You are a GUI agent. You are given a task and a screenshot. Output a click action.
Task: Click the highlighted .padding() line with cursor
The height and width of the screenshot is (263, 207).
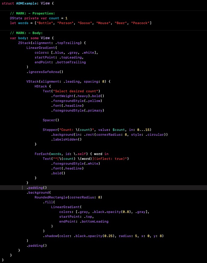[x=37, y=188]
